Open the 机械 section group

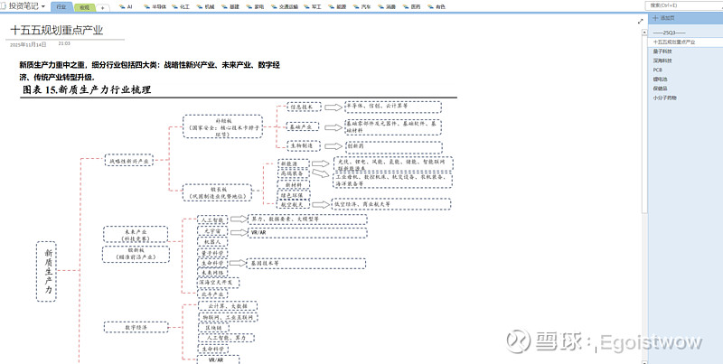pyautogui.click(x=206, y=7)
